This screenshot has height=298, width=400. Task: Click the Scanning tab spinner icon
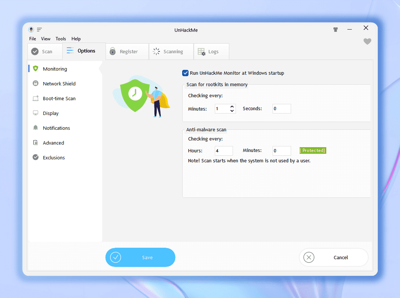click(156, 51)
